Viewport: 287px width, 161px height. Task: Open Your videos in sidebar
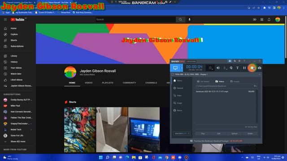(x=18, y=68)
